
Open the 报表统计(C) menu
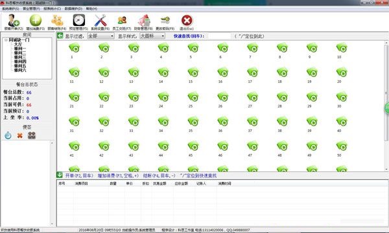(x=52, y=8)
